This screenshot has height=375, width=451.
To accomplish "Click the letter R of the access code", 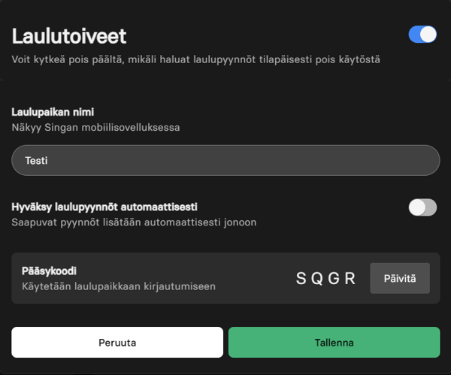I will tap(350, 278).
